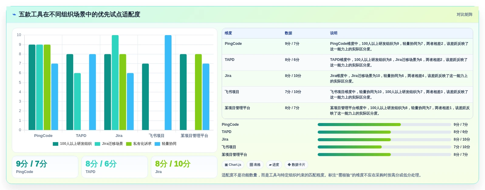The image size is (485, 190).
Task: Click the PingCode description text in table
Action: (399, 46)
